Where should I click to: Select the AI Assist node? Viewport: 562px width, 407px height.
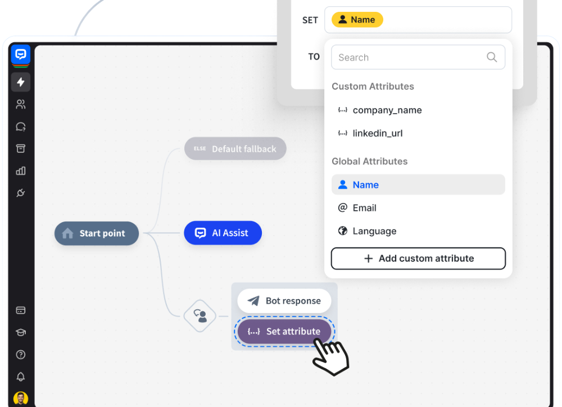point(223,233)
